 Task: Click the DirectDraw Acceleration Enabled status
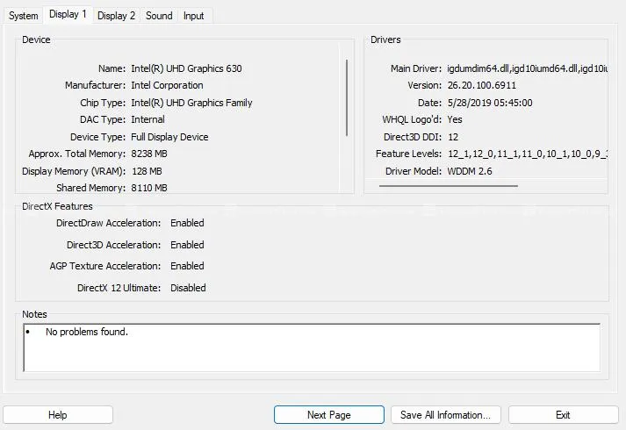tap(187, 224)
